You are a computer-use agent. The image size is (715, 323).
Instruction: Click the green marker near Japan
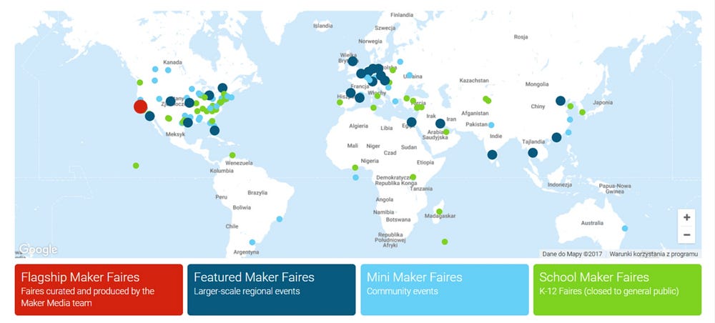point(582,112)
